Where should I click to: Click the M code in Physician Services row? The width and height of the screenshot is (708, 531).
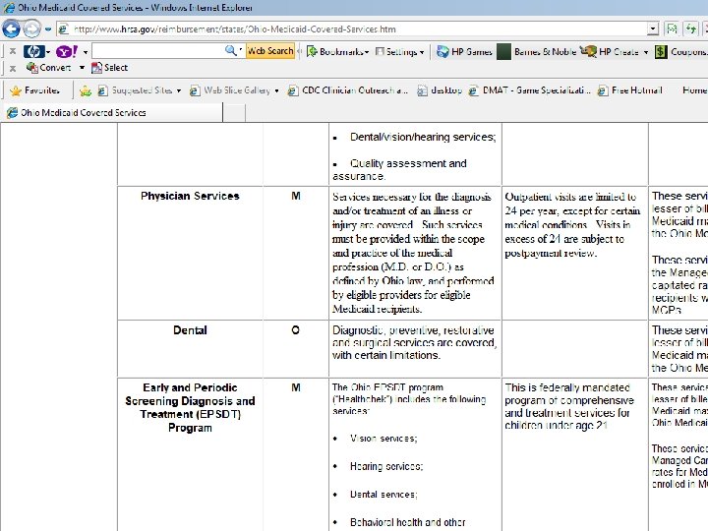point(296,196)
